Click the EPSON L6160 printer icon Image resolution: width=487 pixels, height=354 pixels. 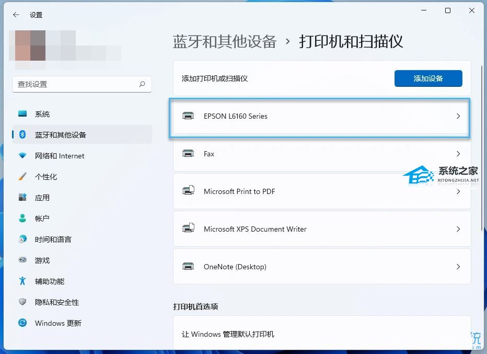pos(188,116)
